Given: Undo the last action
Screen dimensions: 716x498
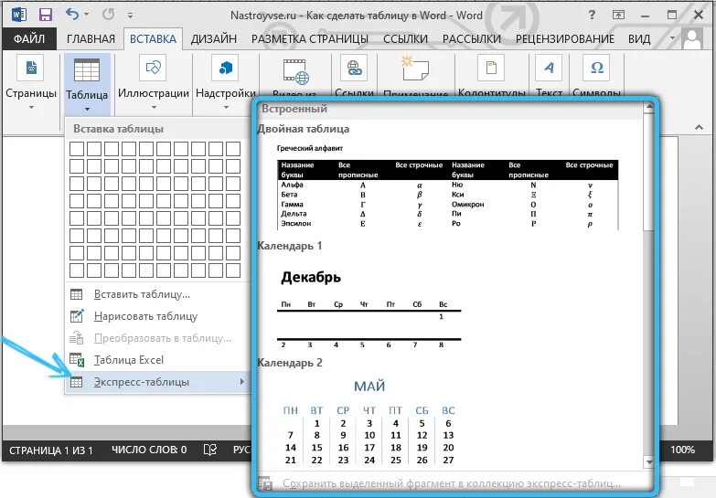Looking at the screenshot, I should 72,15.
